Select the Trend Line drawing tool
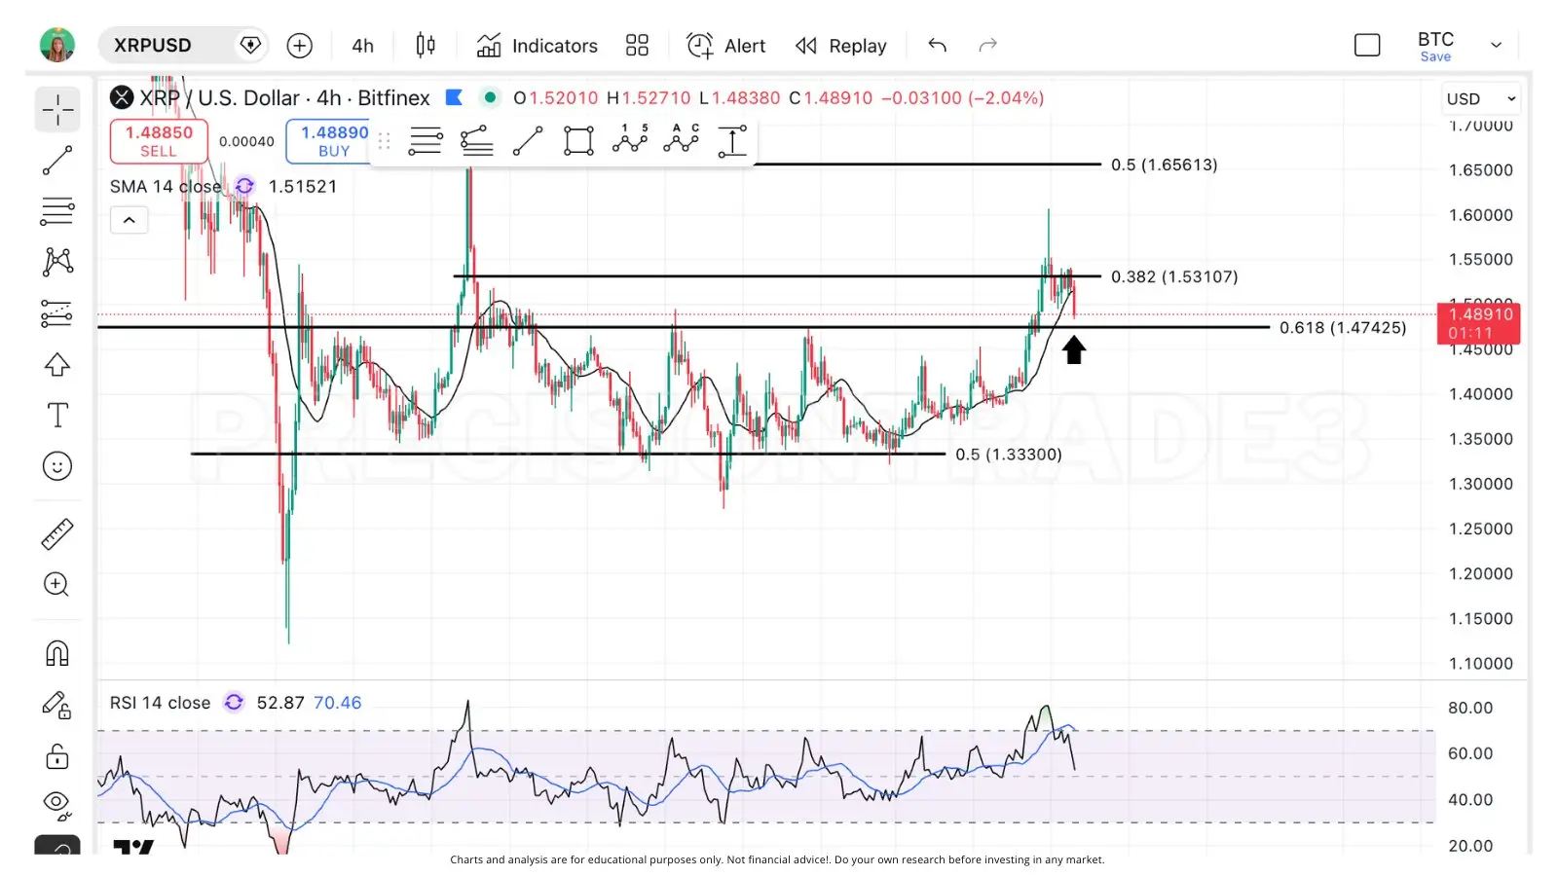The width and height of the screenshot is (1558, 876). (x=56, y=162)
